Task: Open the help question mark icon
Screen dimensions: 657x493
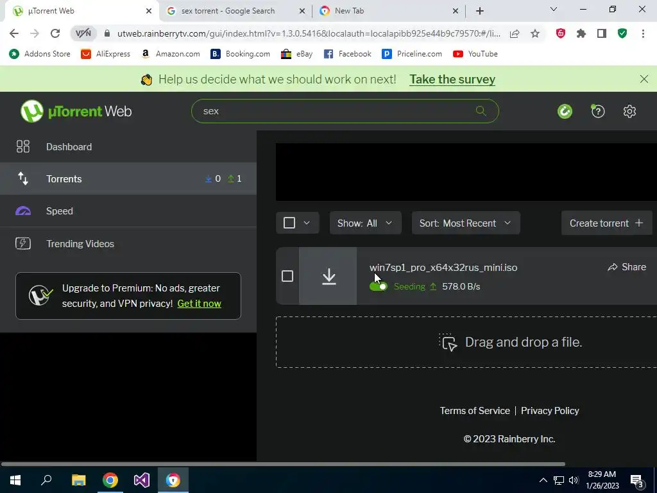Action: (x=598, y=111)
